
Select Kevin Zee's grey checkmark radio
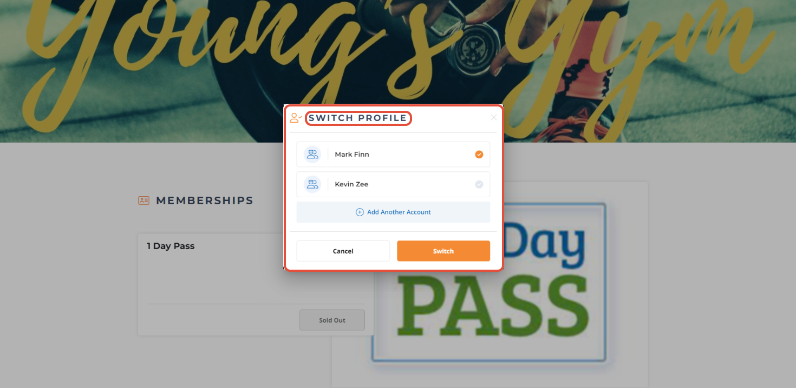coord(479,184)
